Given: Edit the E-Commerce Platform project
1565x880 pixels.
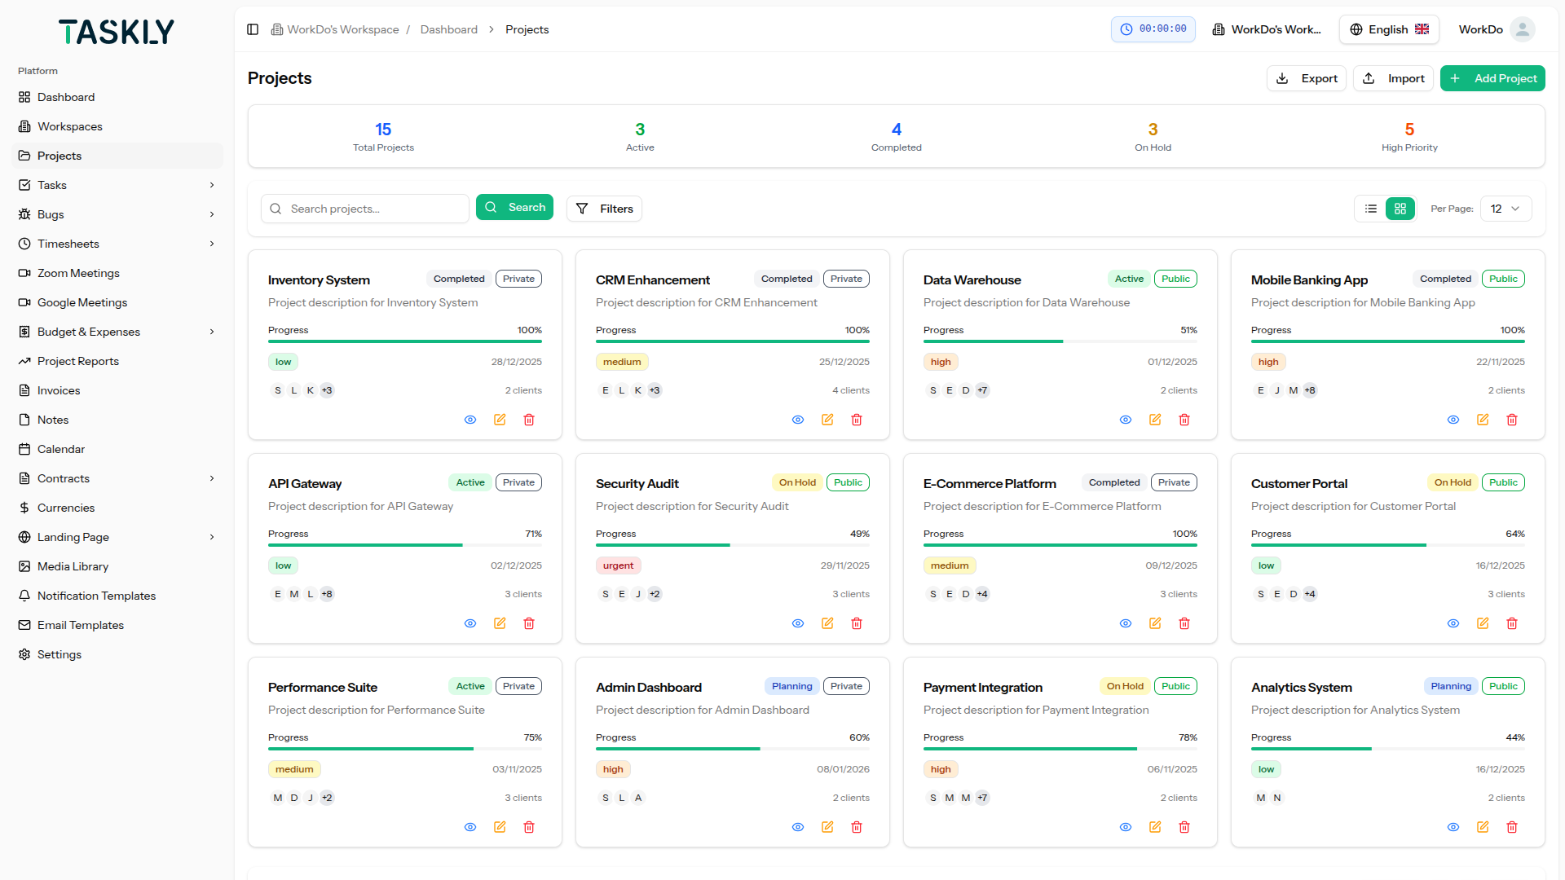Looking at the screenshot, I should pyautogui.click(x=1155, y=623).
